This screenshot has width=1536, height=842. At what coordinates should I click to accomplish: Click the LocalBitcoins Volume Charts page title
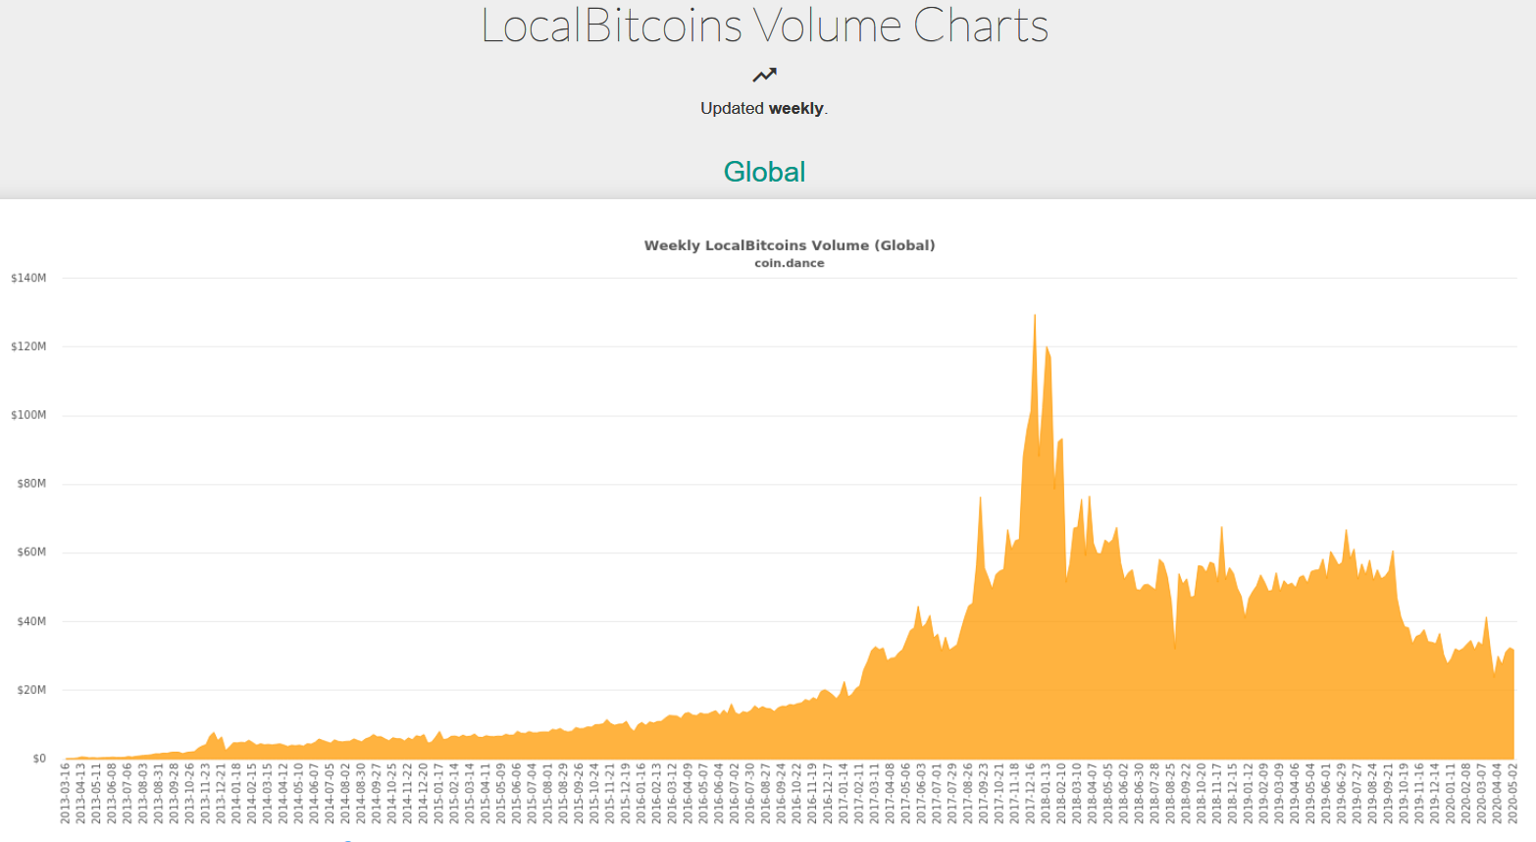coord(765,26)
